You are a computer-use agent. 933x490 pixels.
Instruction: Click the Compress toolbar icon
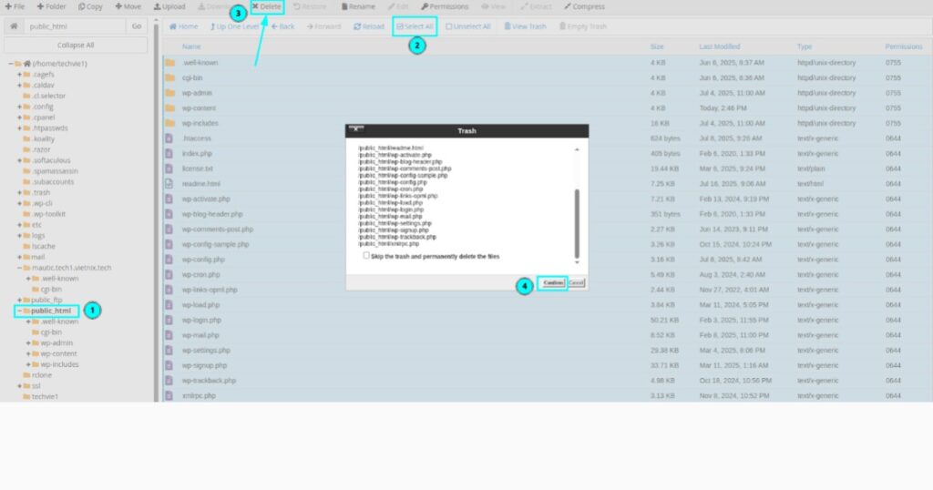click(583, 6)
